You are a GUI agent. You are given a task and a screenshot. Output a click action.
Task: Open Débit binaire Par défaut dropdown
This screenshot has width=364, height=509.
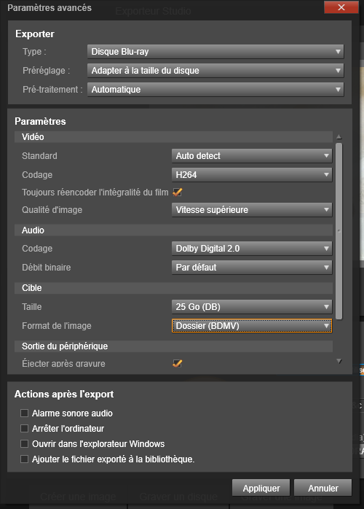pyautogui.click(x=252, y=268)
